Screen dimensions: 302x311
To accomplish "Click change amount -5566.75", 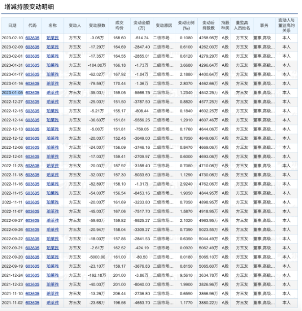I will (x=142, y=93).
